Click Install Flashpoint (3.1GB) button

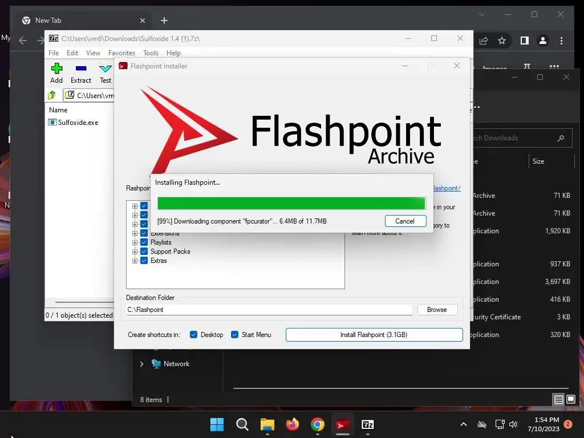pyautogui.click(x=374, y=335)
